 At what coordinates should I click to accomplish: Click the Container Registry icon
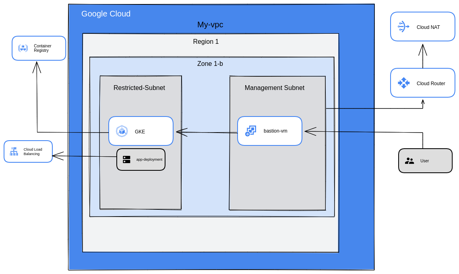click(x=24, y=48)
